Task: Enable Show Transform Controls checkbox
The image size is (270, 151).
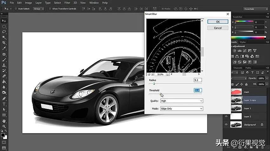Action: (50, 9)
